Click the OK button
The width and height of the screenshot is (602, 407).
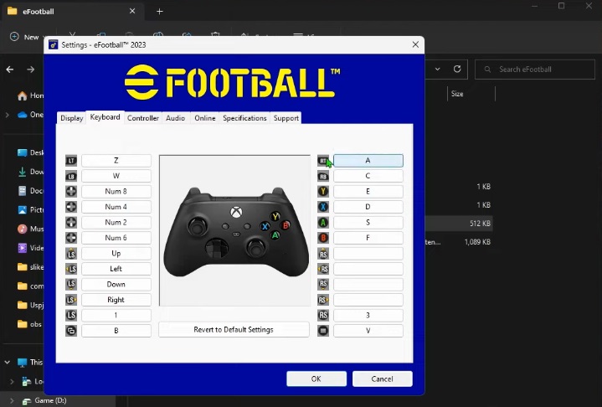[316, 379]
